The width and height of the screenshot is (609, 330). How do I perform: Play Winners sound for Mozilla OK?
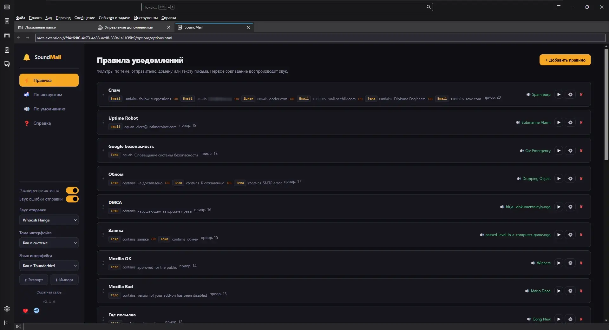[x=559, y=263]
